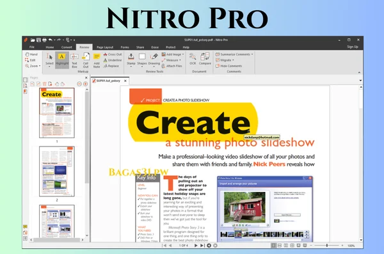The image size is (384, 254).
Task: Switch to the Page Layout tab
Action: point(105,47)
